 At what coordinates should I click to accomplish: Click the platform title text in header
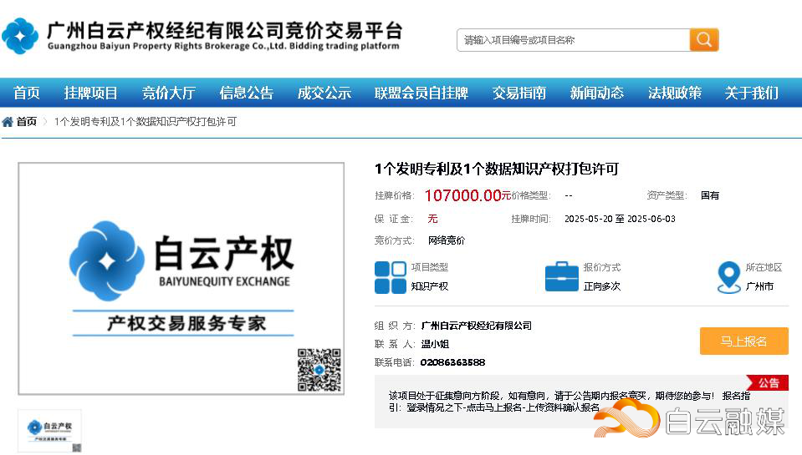pyautogui.click(x=224, y=36)
